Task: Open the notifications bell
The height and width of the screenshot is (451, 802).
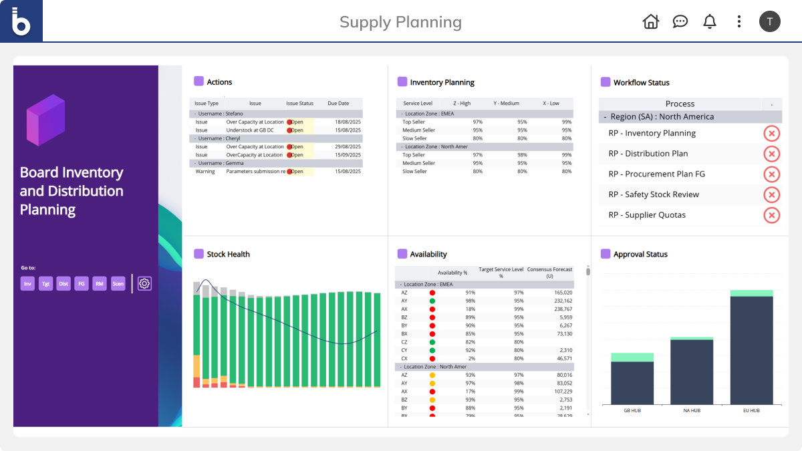Action: [x=709, y=21]
